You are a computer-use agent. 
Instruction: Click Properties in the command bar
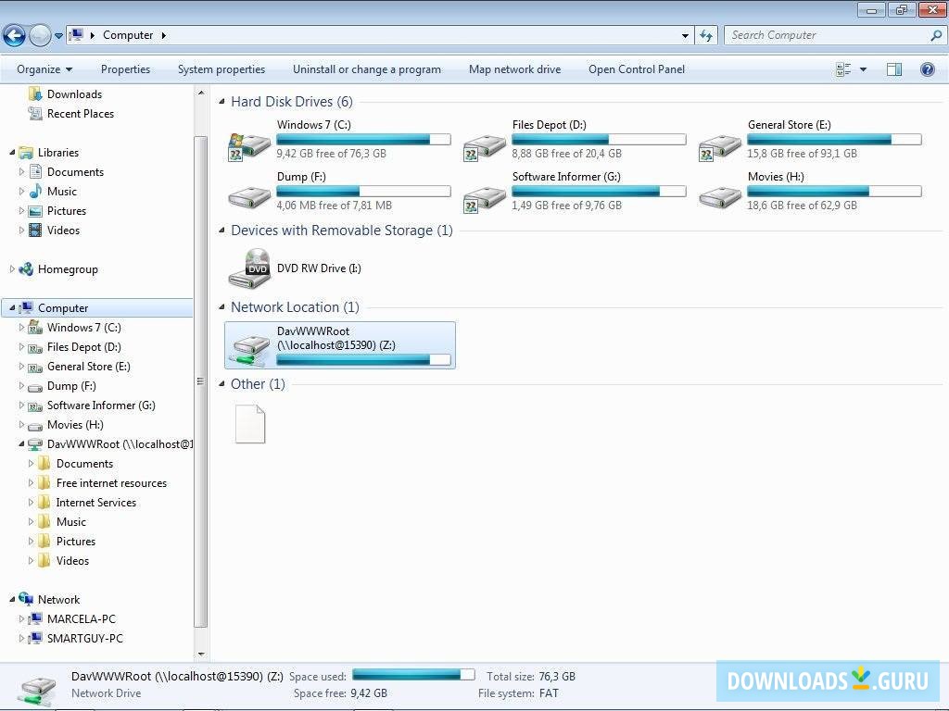point(125,69)
